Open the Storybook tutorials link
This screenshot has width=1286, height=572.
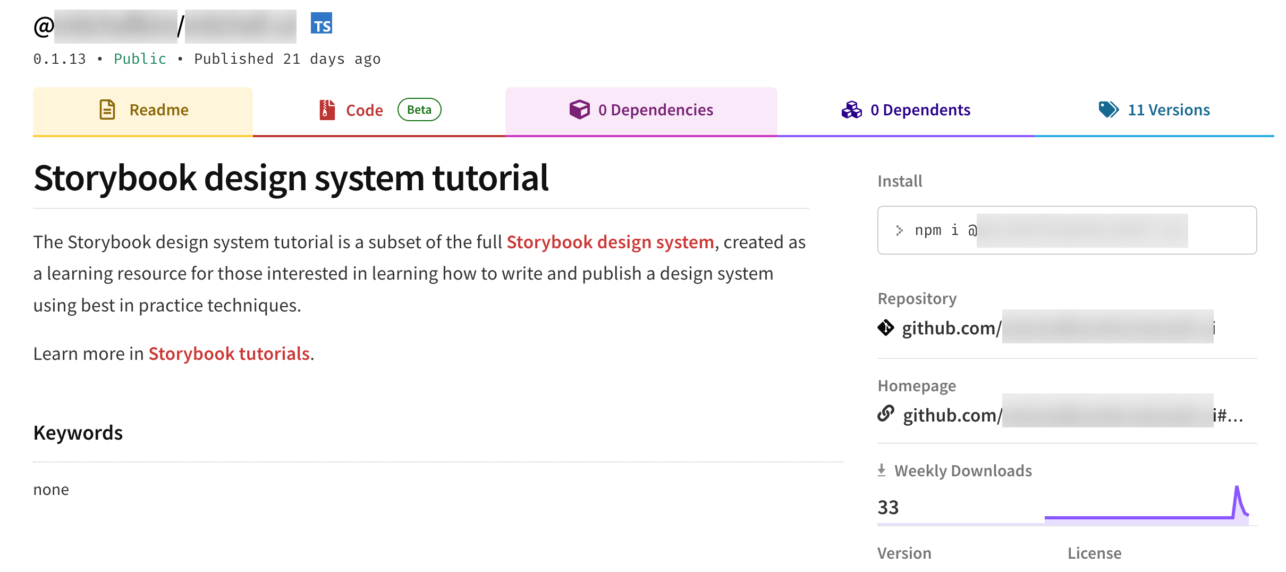coord(229,354)
